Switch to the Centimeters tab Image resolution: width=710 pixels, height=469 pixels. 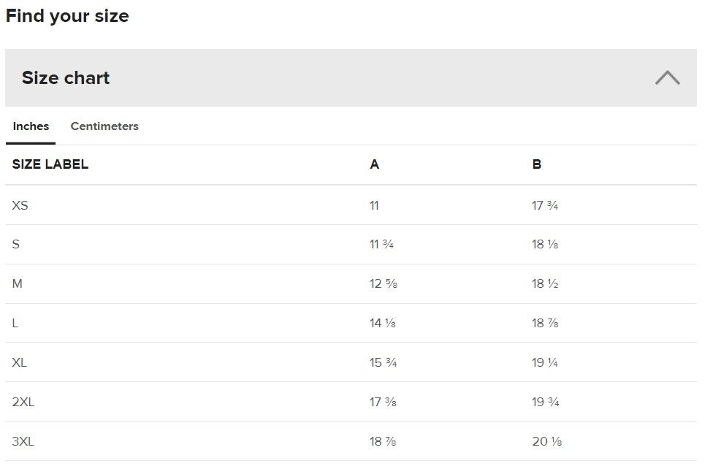point(104,126)
